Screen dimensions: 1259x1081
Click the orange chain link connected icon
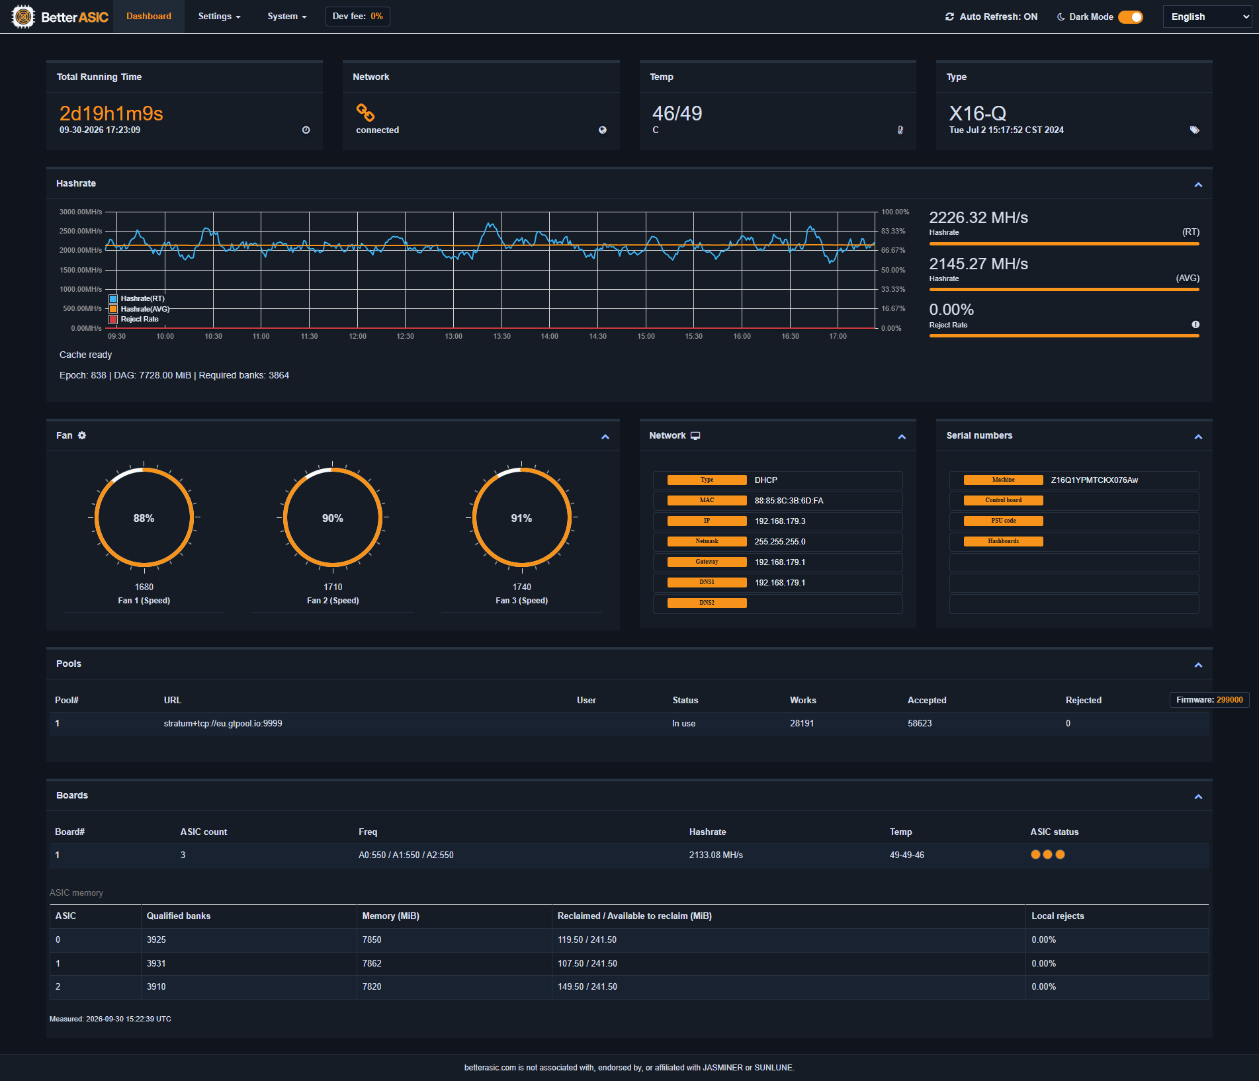365,112
